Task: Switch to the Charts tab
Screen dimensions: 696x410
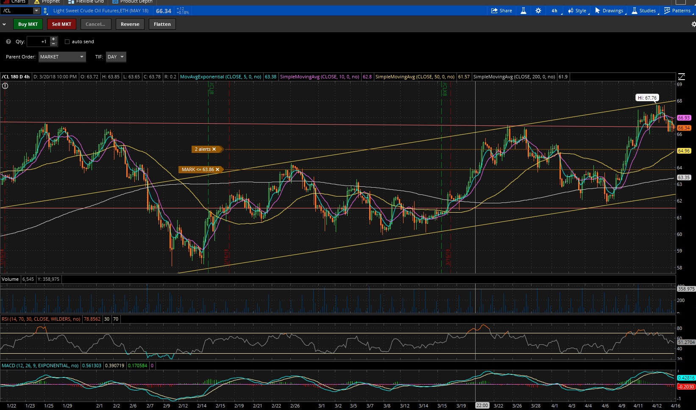Action: tap(15, 2)
